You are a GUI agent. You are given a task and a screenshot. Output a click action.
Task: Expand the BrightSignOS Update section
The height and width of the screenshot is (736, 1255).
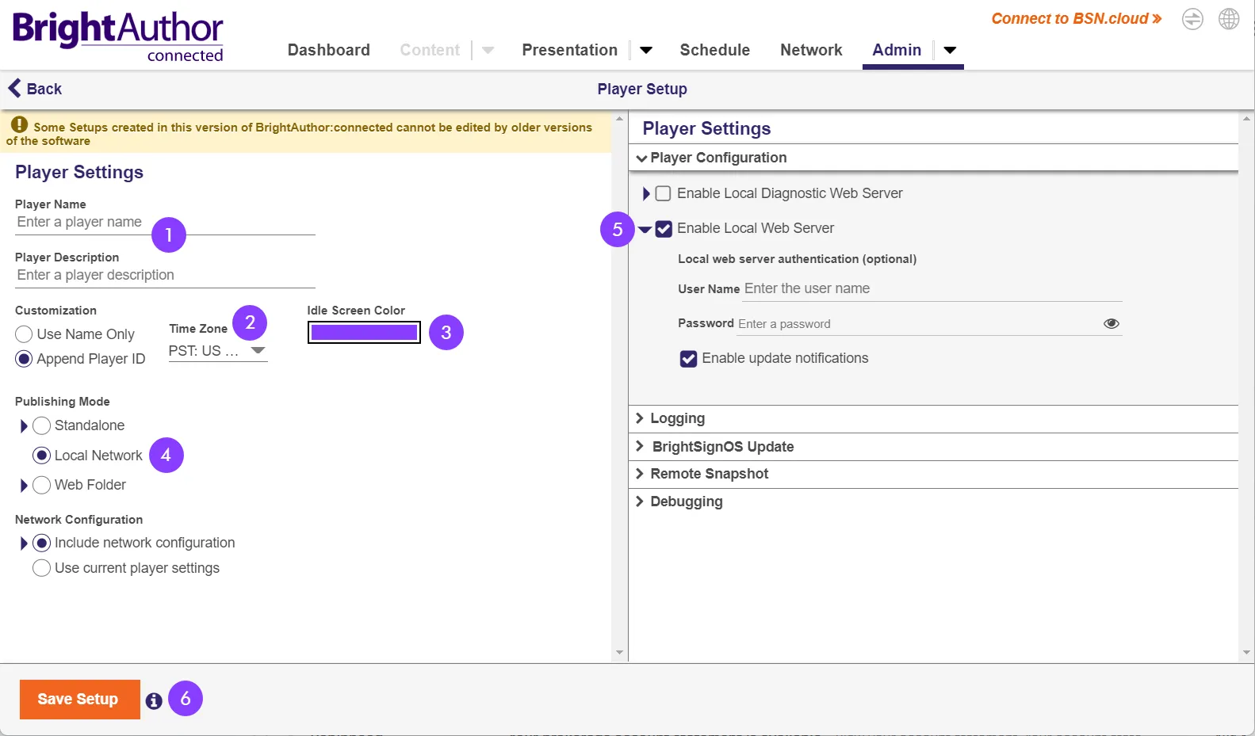tap(721, 447)
